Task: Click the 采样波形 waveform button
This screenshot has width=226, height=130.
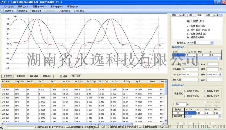Action: pos(7,76)
